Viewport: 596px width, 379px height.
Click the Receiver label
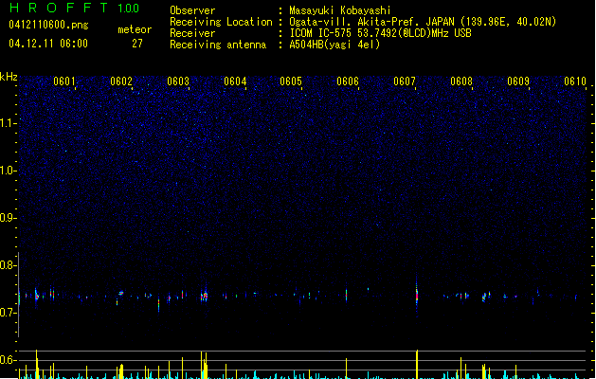coord(192,33)
